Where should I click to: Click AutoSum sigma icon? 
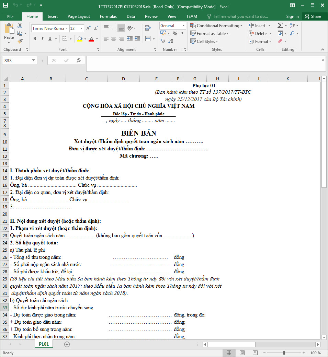(x=280, y=25)
